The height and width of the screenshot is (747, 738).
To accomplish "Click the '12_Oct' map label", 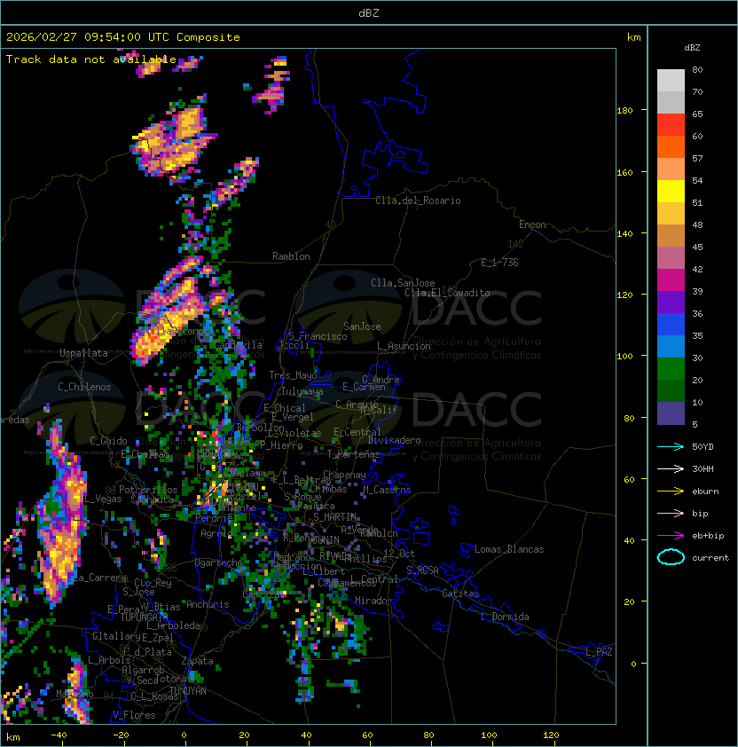I will click(x=399, y=554).
